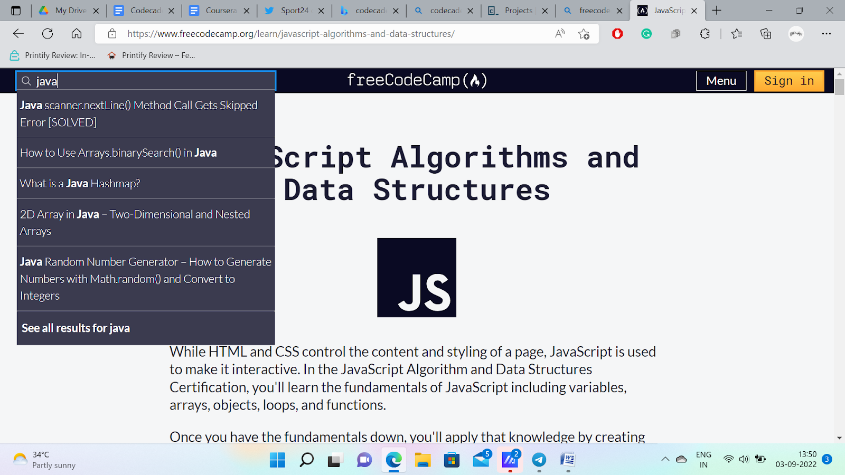
Task: Close the Sport24 tab
Action: [x=321, y=11]
